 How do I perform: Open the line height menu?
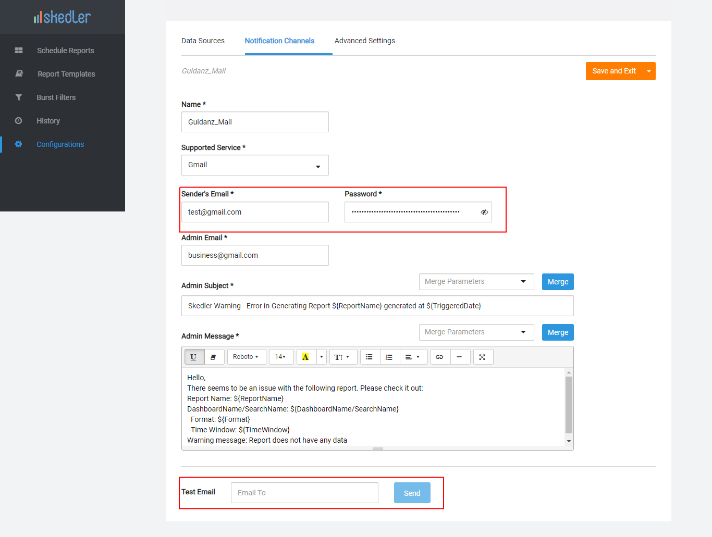342,357
